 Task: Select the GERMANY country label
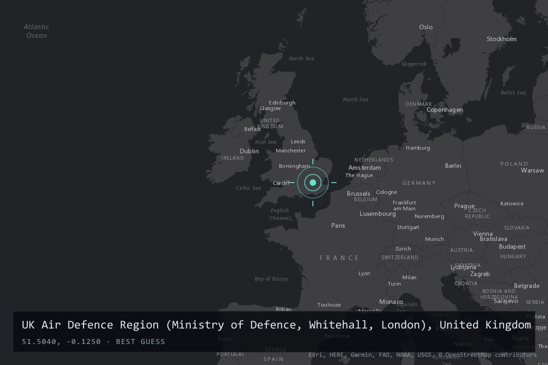coord(419,183)
